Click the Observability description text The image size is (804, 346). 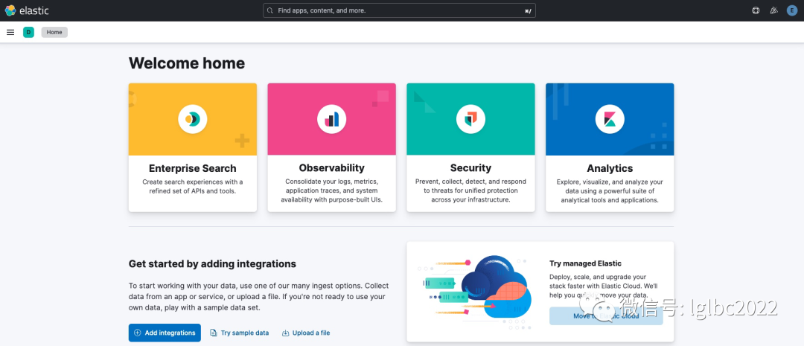click(x=332, y=190)
